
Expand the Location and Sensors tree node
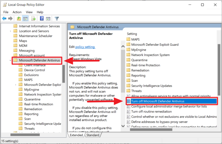tap(10, 31)
